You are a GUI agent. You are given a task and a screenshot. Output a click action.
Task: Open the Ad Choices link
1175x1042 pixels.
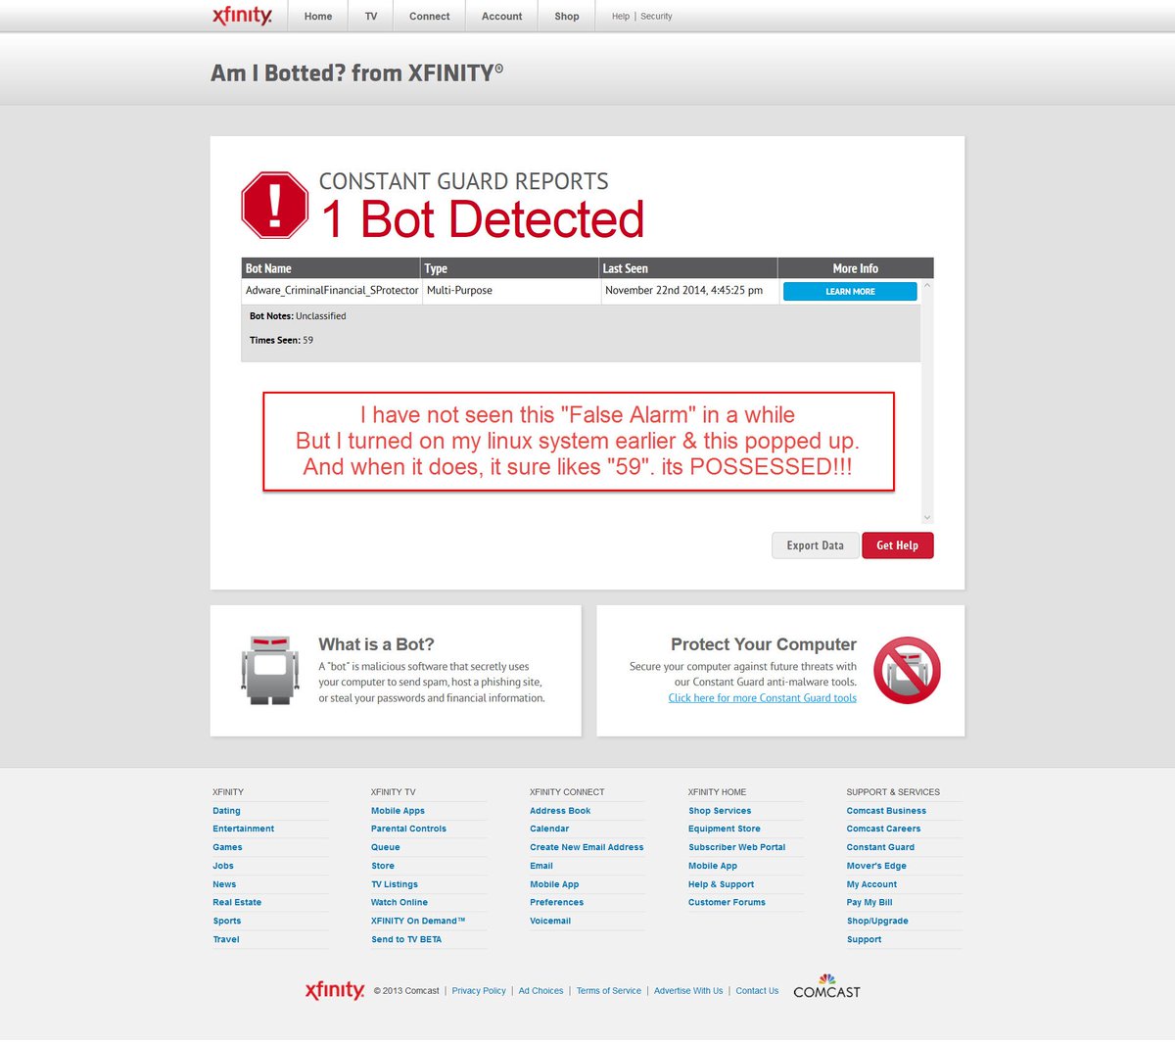[540, 991]
